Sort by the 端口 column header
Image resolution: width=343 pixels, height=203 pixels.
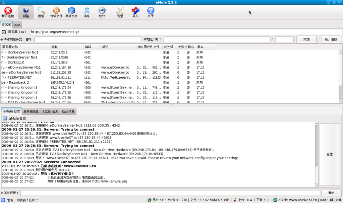[92, 47]
